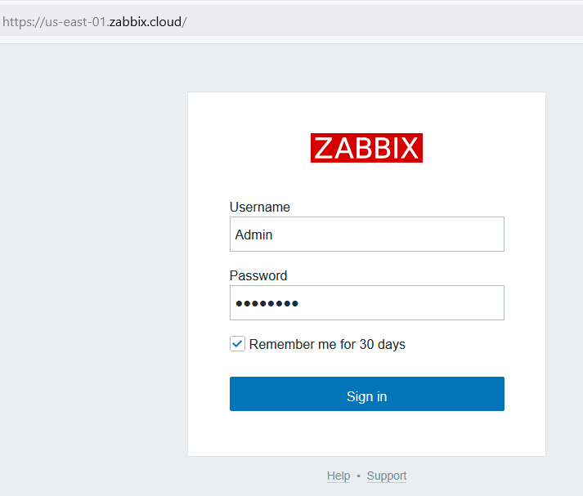Click the "Sign in" text on the button
Viewport: 583px width, 496px height.
(366, 397)
